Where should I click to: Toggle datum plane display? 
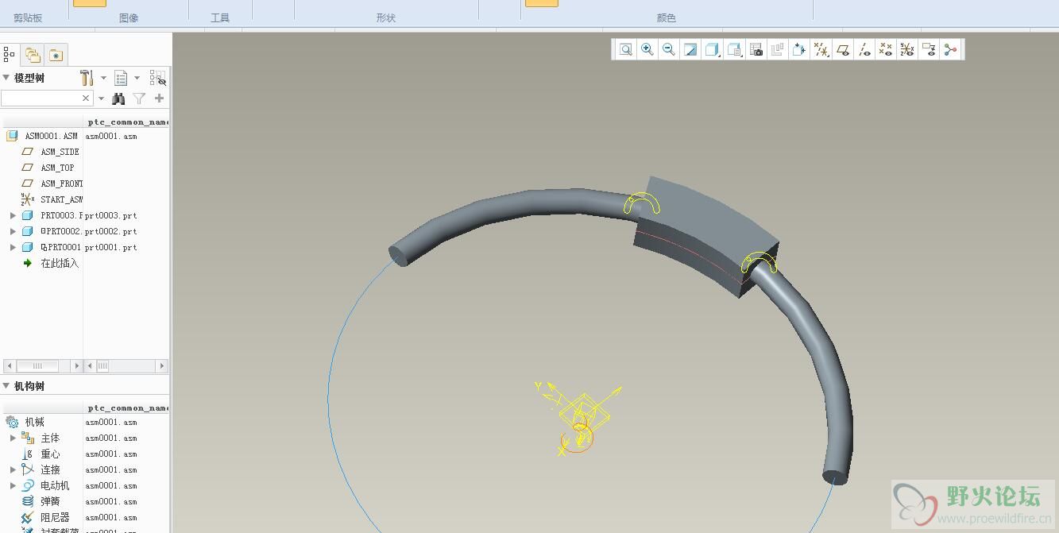pos(843,49)
